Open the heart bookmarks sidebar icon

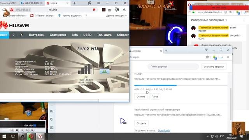[x=52, y=119]
